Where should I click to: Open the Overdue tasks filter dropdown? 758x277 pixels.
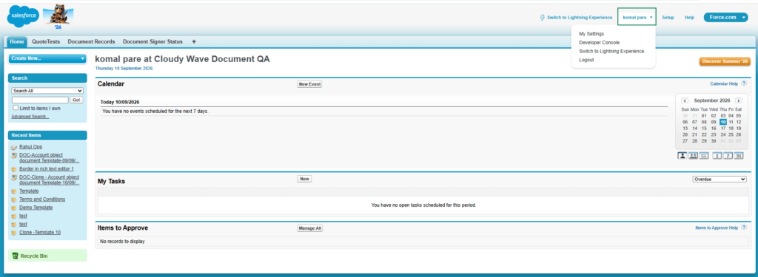720,179
